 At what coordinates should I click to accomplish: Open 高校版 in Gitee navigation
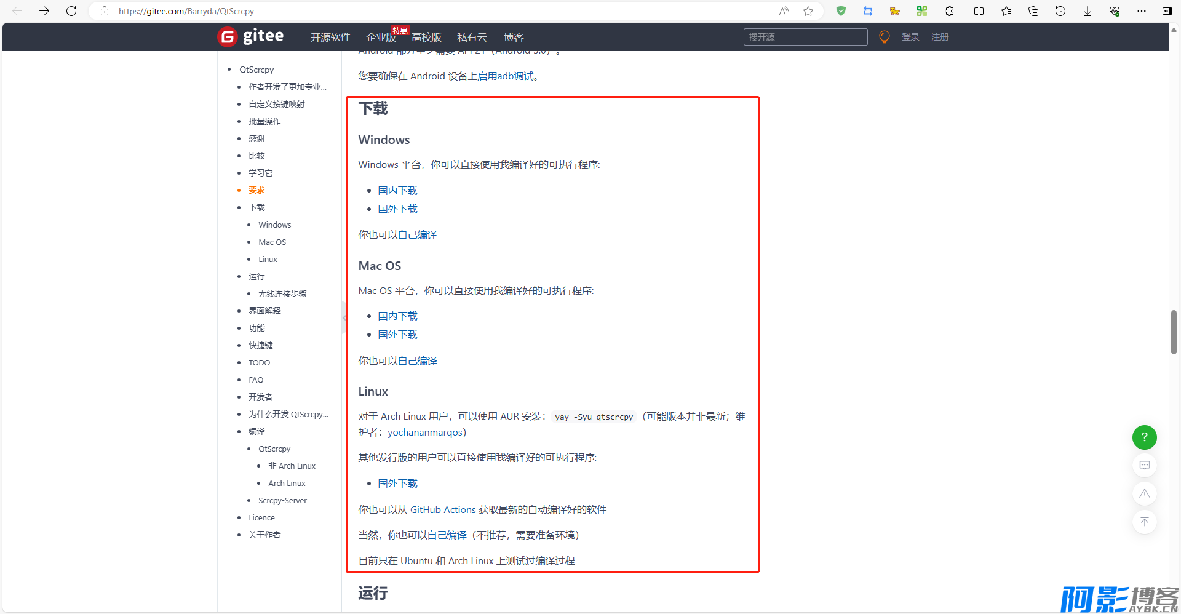pos(426,38)
